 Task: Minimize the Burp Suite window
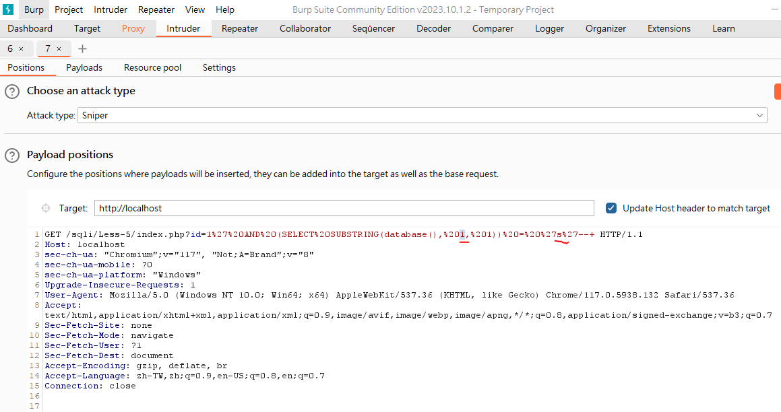coord(774,9)
